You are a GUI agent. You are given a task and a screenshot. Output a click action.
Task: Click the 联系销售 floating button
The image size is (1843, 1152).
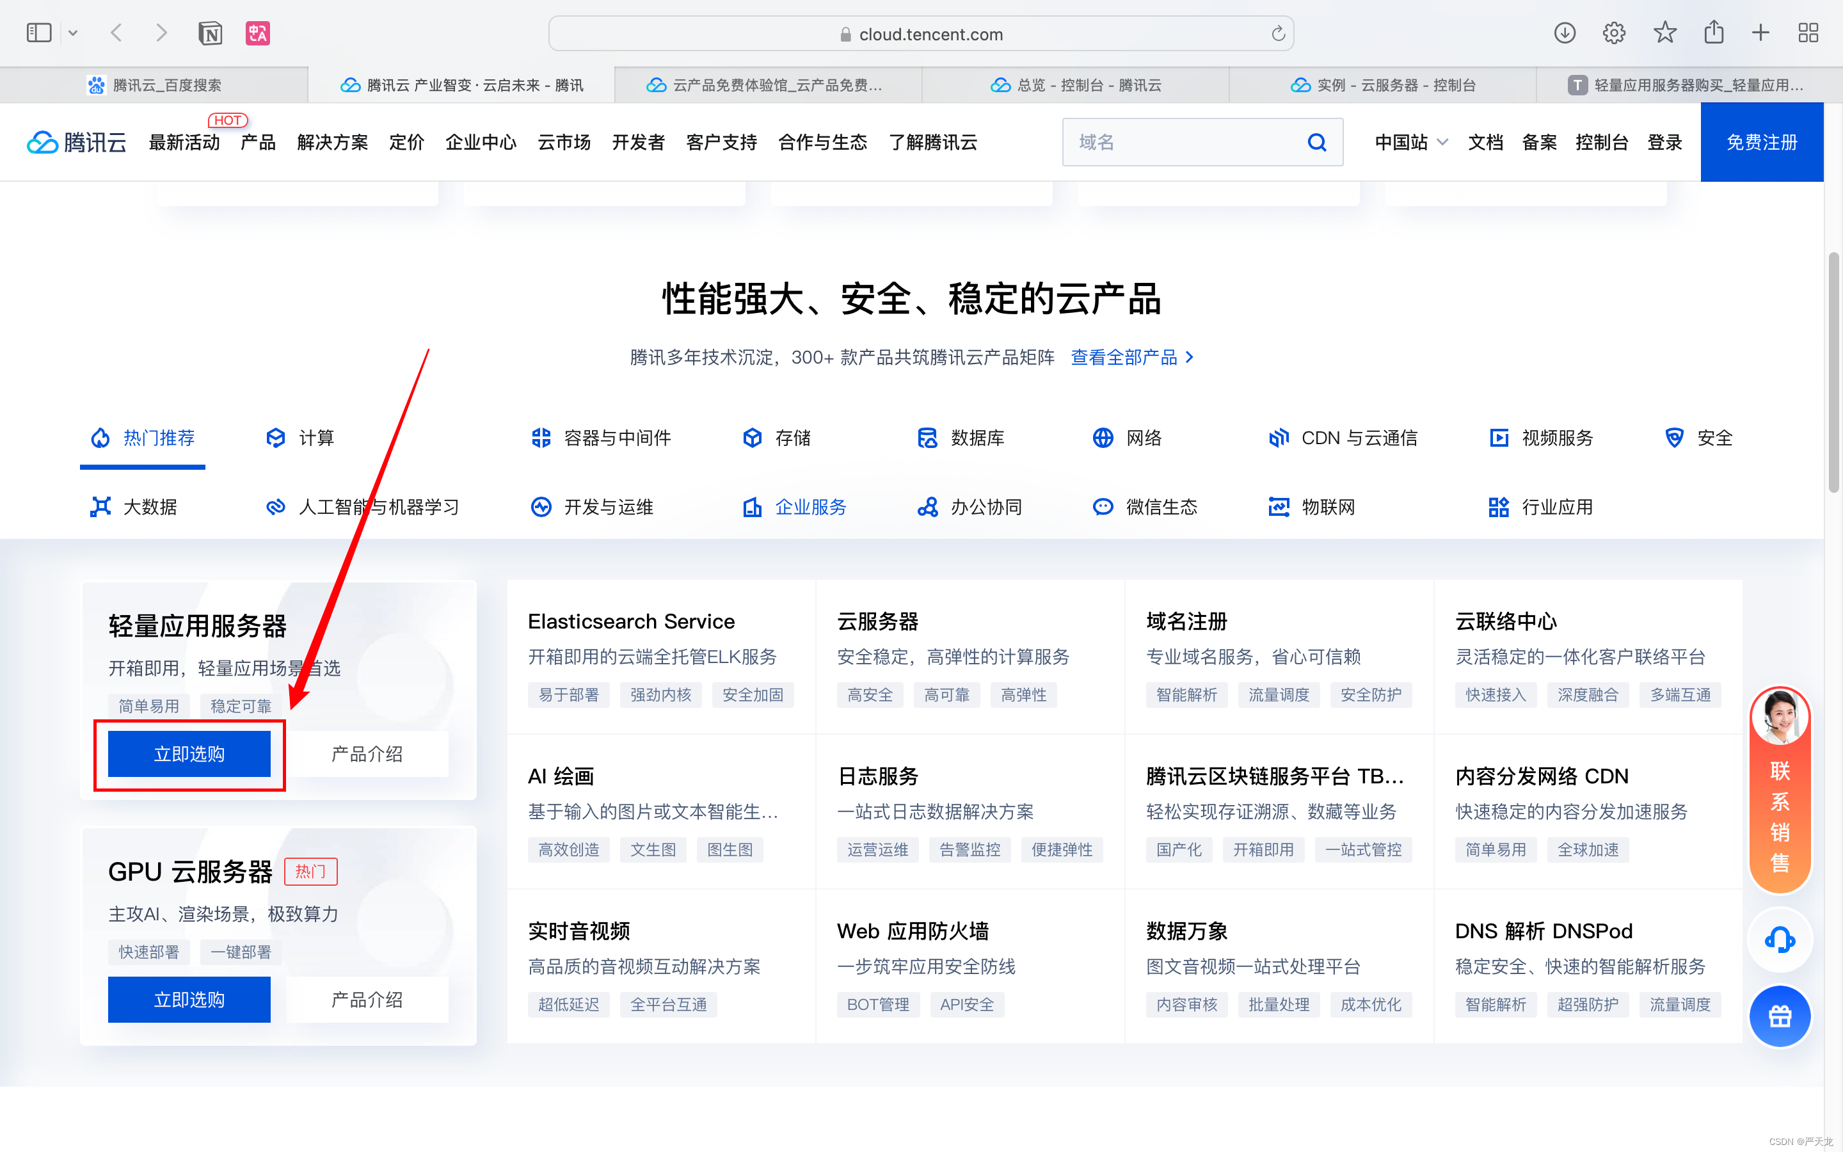click(x=1780, y=788)
